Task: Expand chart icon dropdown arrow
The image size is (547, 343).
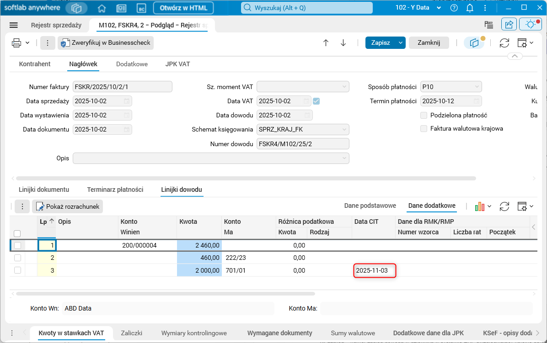Action: point(489,206)
